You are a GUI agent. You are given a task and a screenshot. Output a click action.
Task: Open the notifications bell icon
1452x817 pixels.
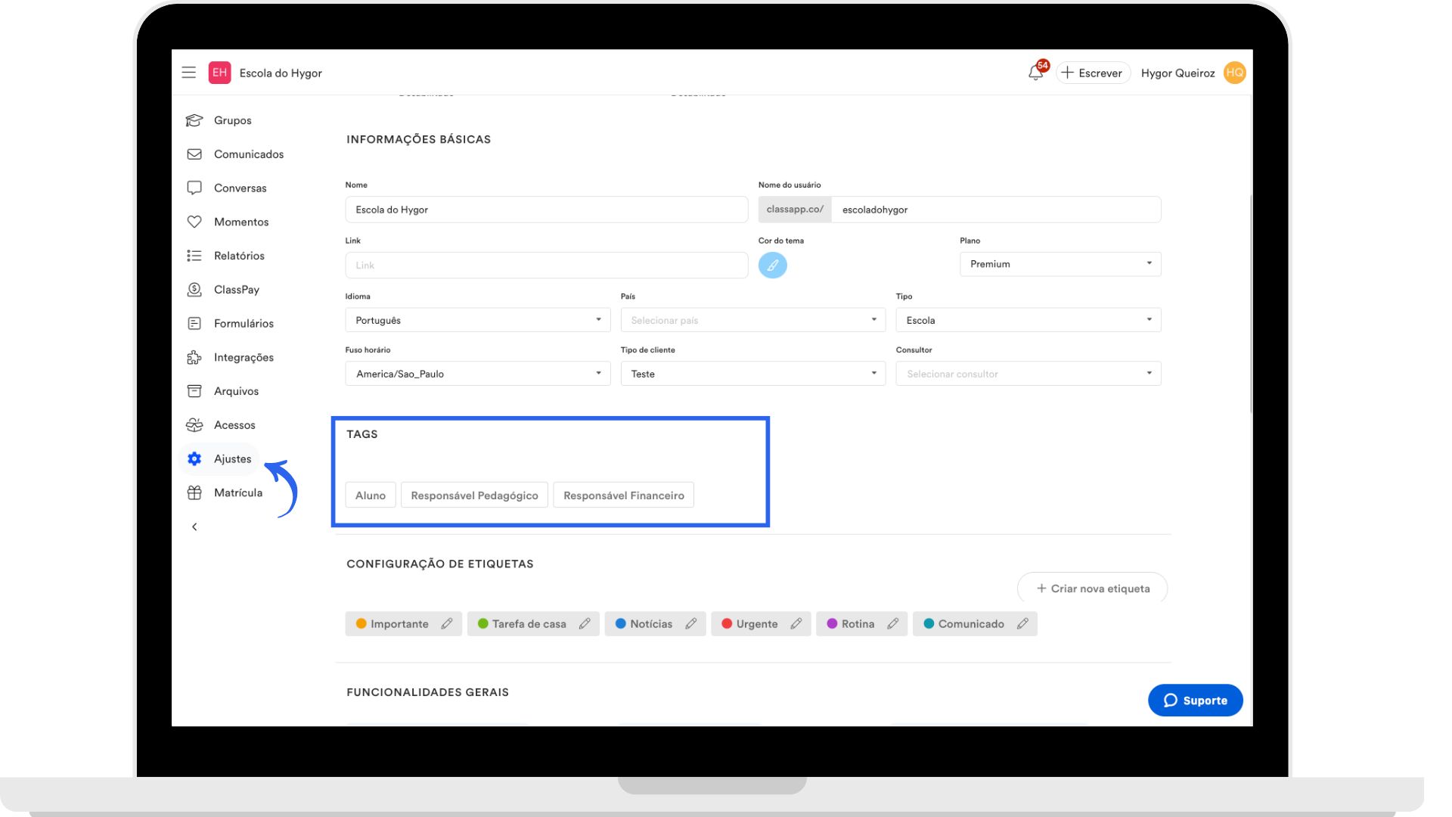tap(1036, 73)
